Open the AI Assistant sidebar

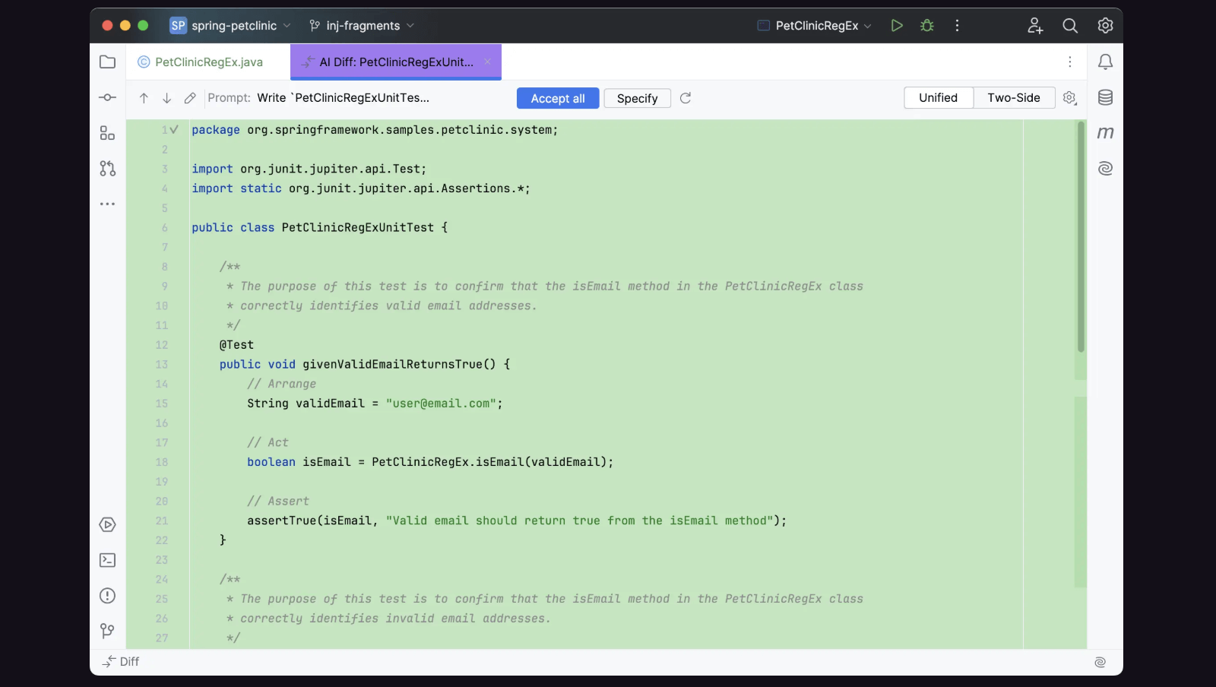[x=1106, y=168]
